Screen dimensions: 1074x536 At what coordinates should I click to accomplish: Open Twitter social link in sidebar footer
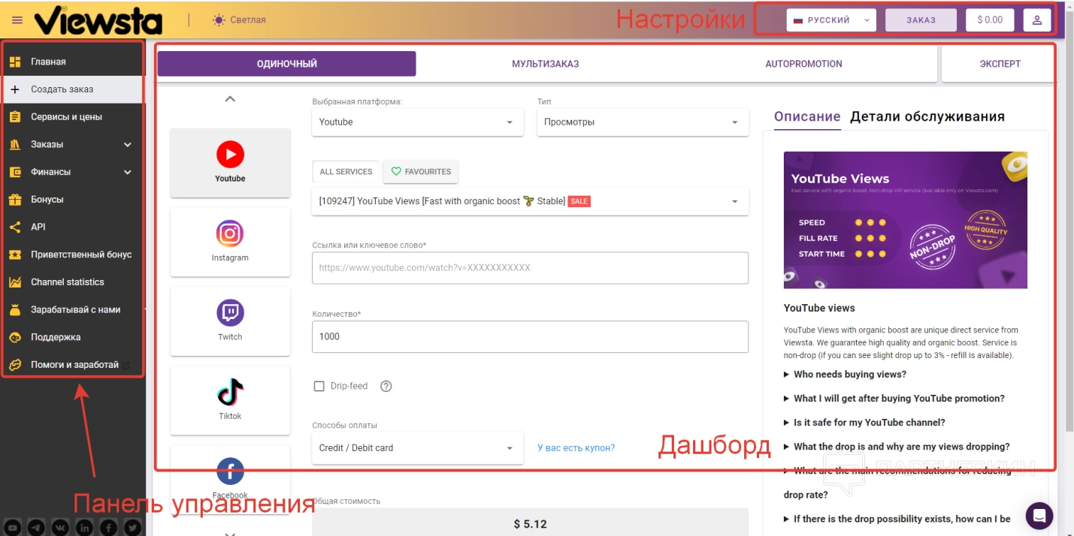(x=132, y=528)
